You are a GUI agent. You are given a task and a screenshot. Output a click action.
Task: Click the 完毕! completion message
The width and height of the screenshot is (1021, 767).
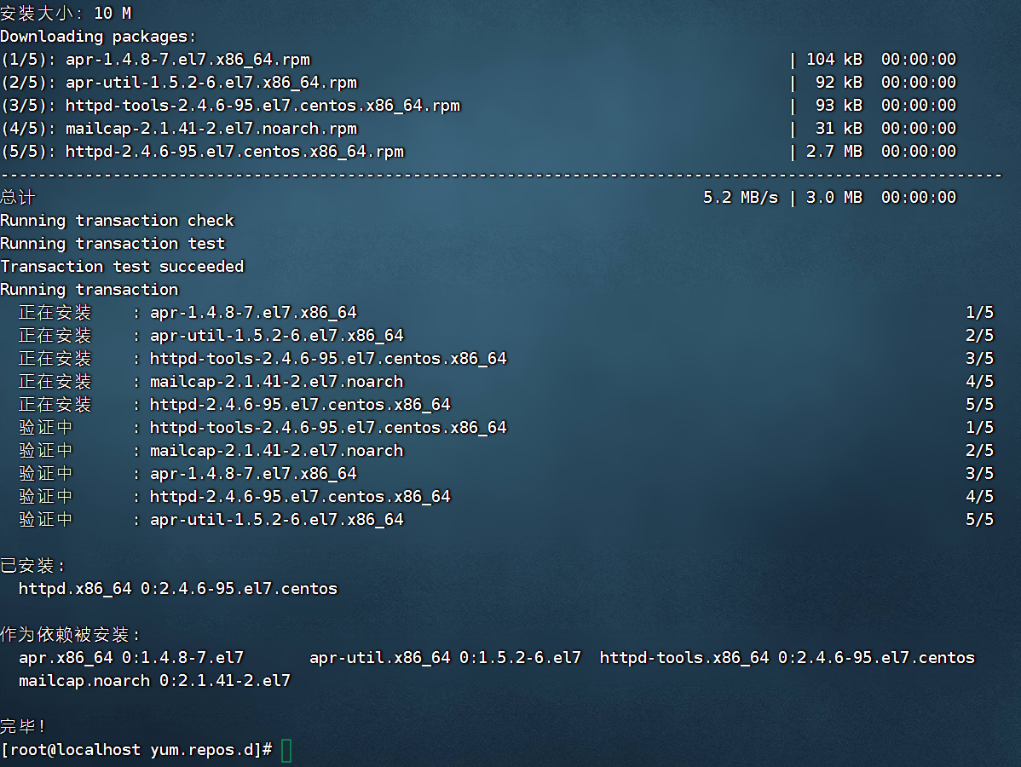23,727
